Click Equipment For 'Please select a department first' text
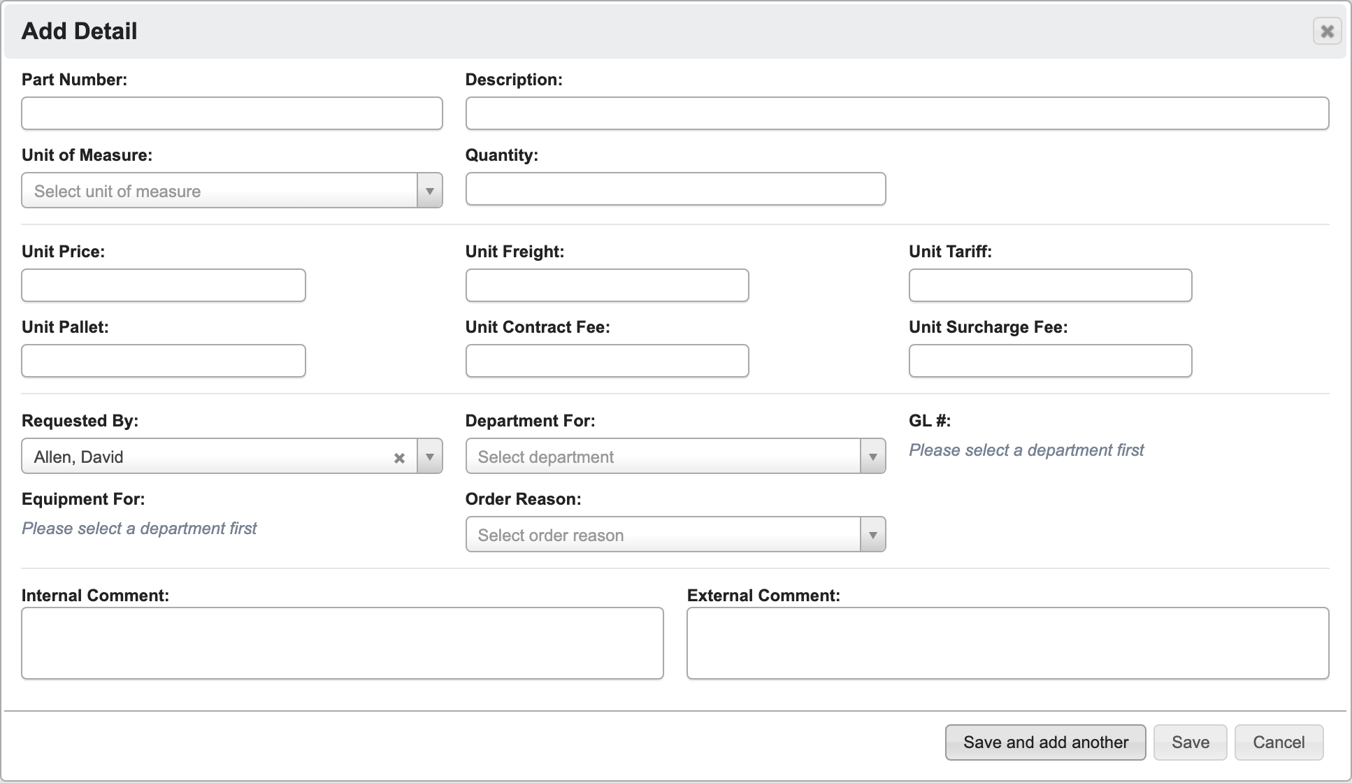 click(139, 529)
